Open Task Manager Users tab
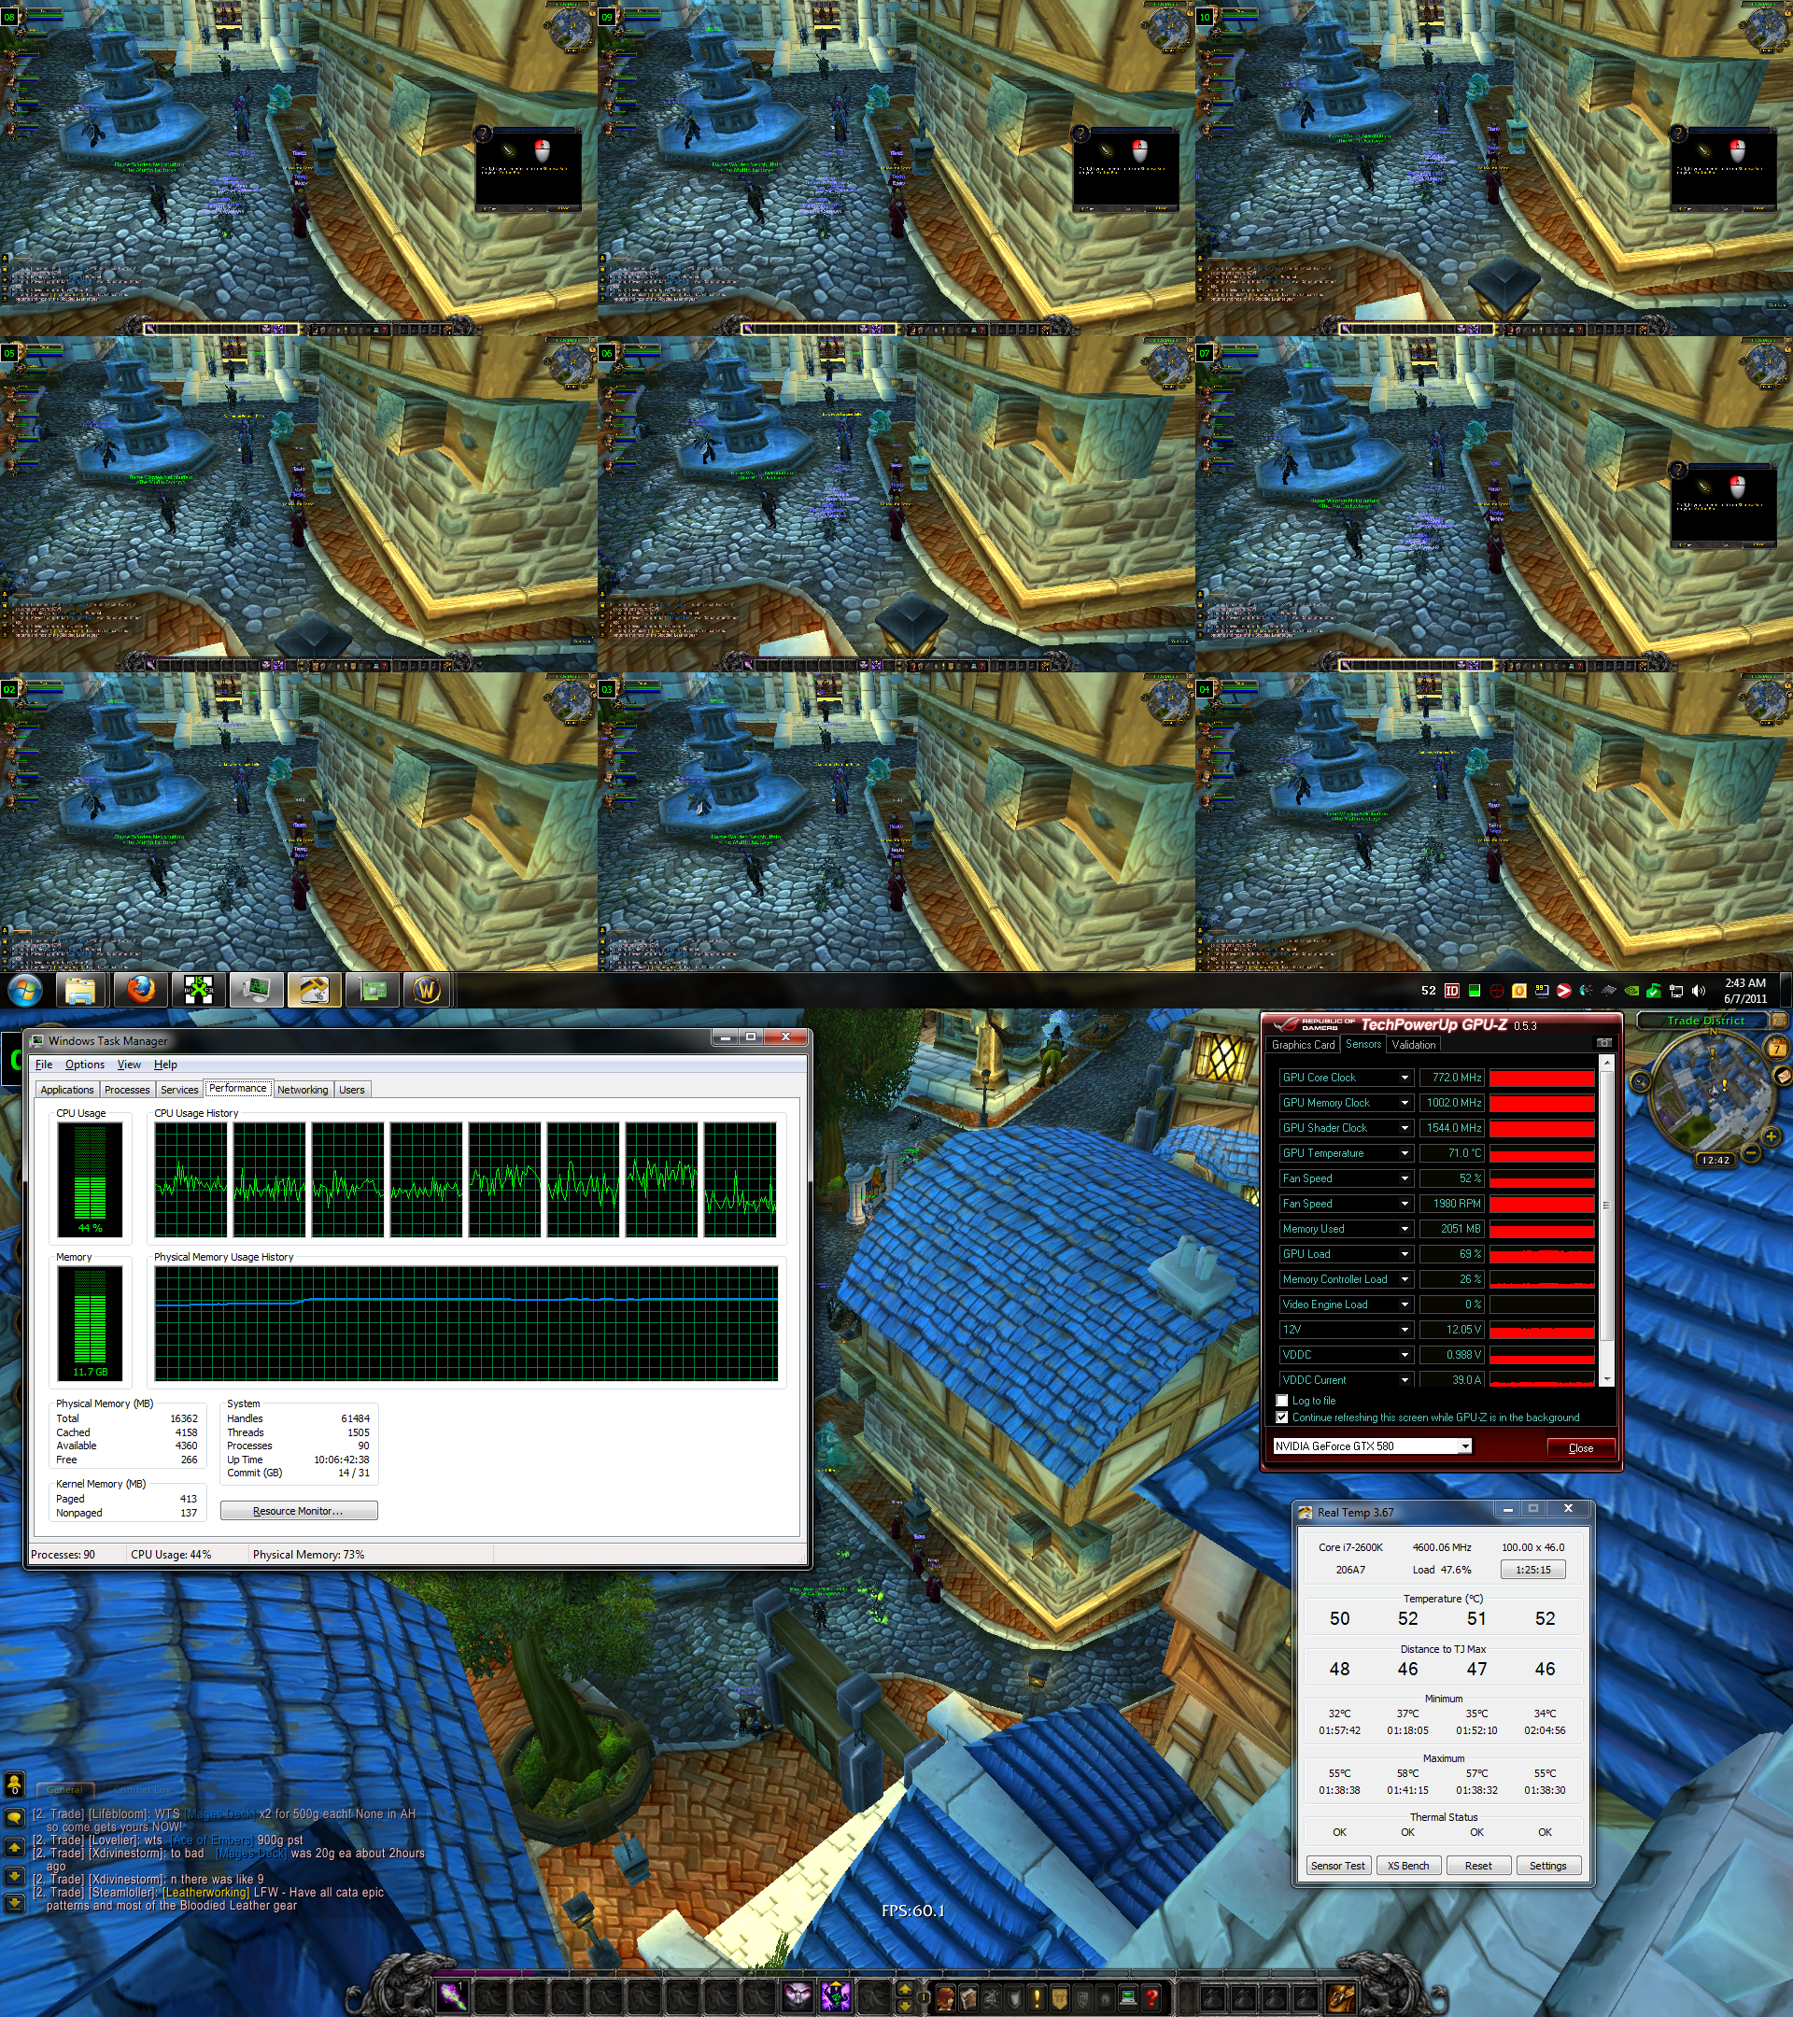 [x=351, y=1090]
